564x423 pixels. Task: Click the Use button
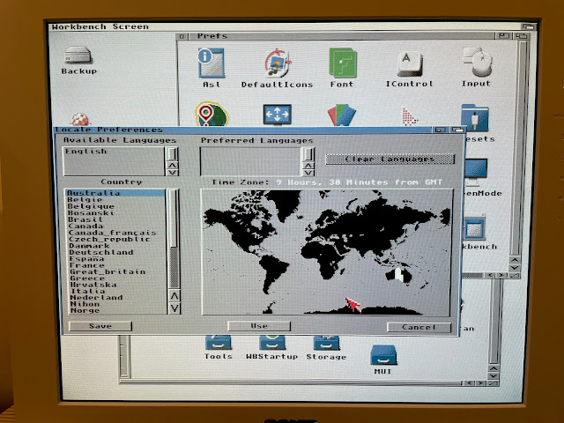pyautogui.click(x=259, y=326)
